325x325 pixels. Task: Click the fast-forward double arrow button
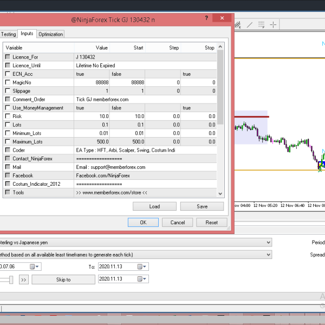click(24, 279)
